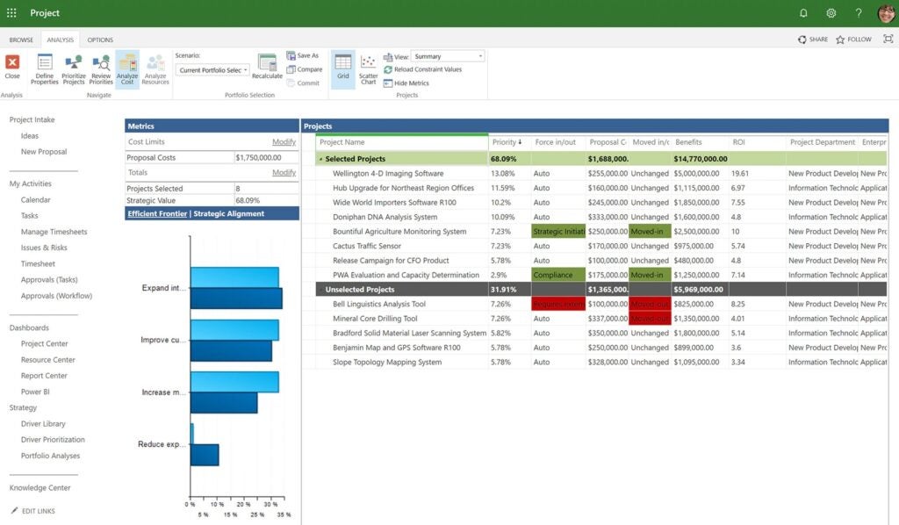This screenshot has width=899, height=525.
Task: Select Review Priorities
Action: coord(99,65)
